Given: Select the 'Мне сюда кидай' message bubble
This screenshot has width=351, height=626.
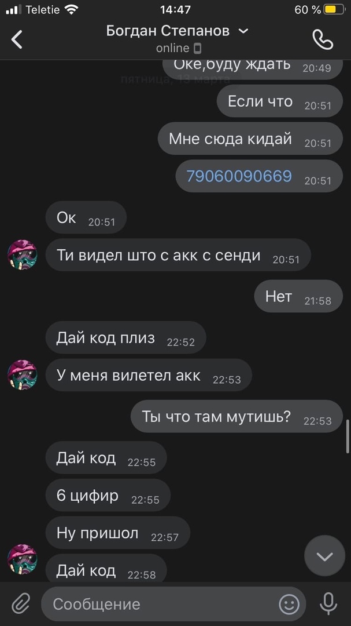Looking at the screenshot, I should coord(250,139).
